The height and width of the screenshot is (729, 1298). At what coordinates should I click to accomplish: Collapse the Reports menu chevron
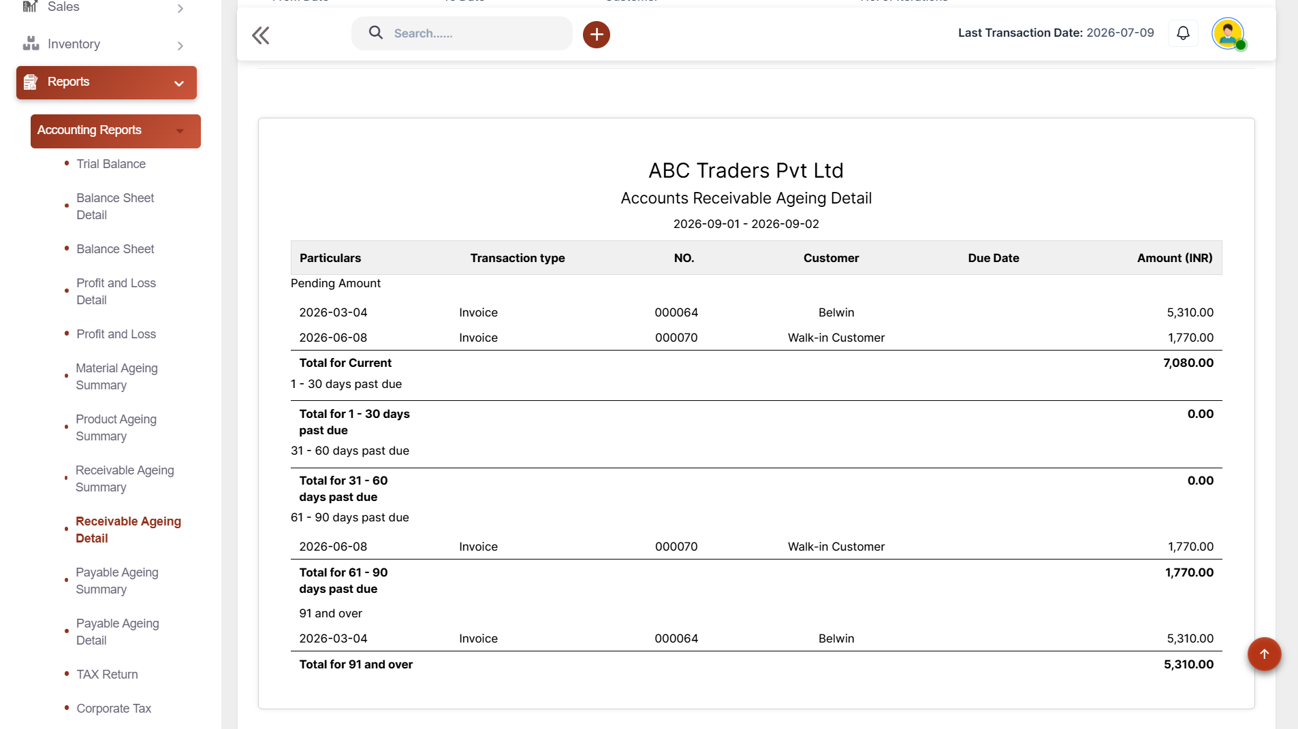pyautogui.click(x=179, y=84)
